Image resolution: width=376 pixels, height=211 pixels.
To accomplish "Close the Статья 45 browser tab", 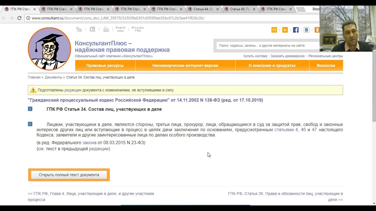I will tap(254, 9).
